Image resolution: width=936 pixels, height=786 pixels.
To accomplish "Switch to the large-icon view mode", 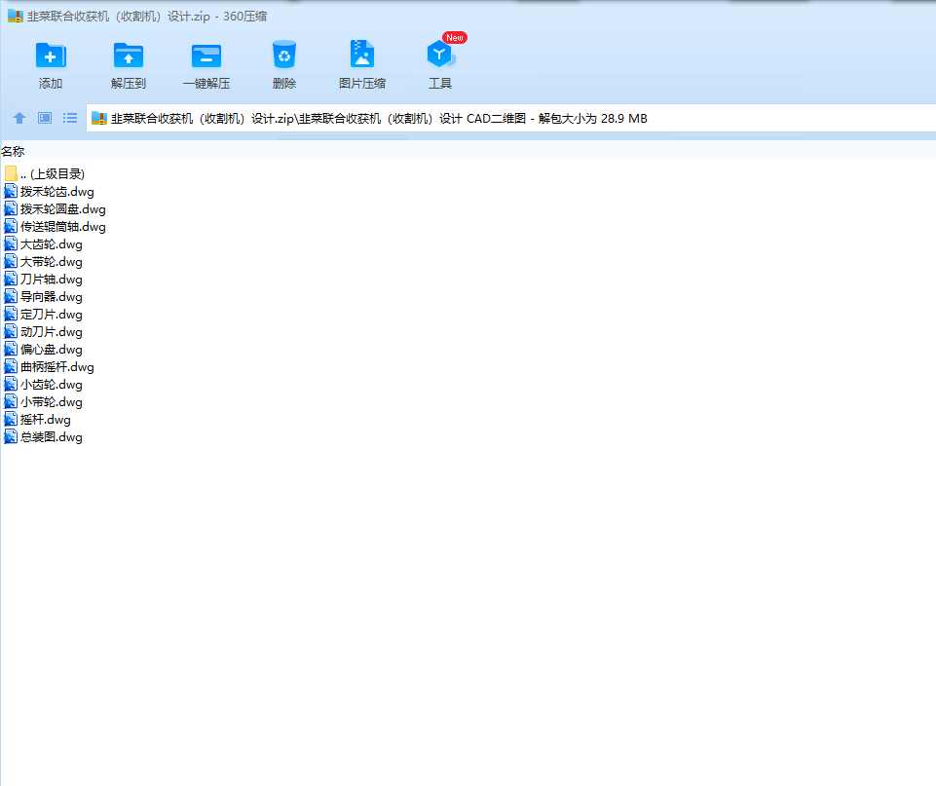I will [x=45, y=118].
